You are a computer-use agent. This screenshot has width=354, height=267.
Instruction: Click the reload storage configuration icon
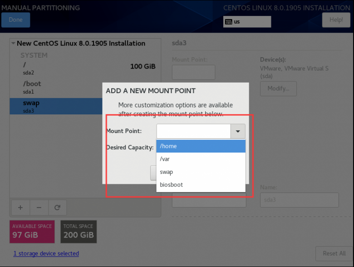(x=57, y=208)
